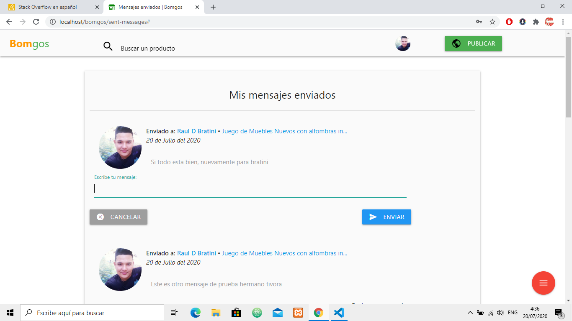This screenshot has width=572, height=321.
Task: Open the Atom editor taskbar icon
Action: pyautogui.click(x=257, y=313)
